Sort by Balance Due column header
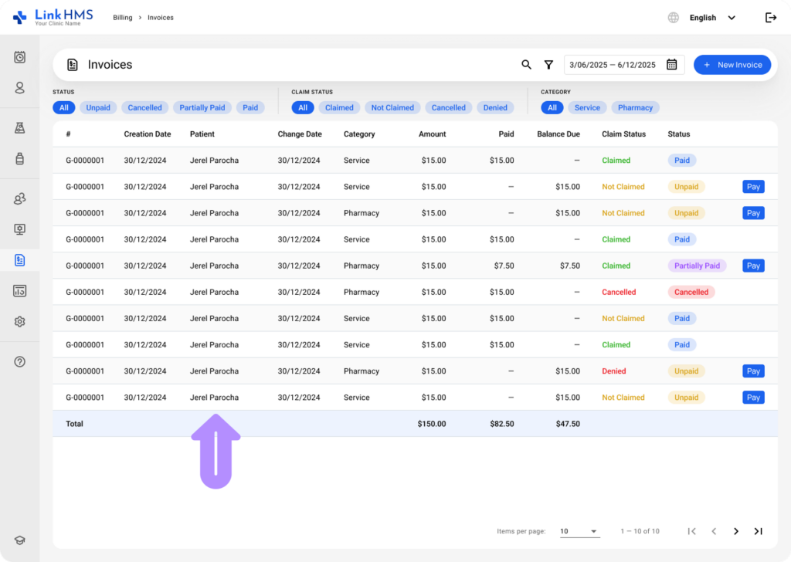Viewport: 791px width, 562px height. pos(558,134)
